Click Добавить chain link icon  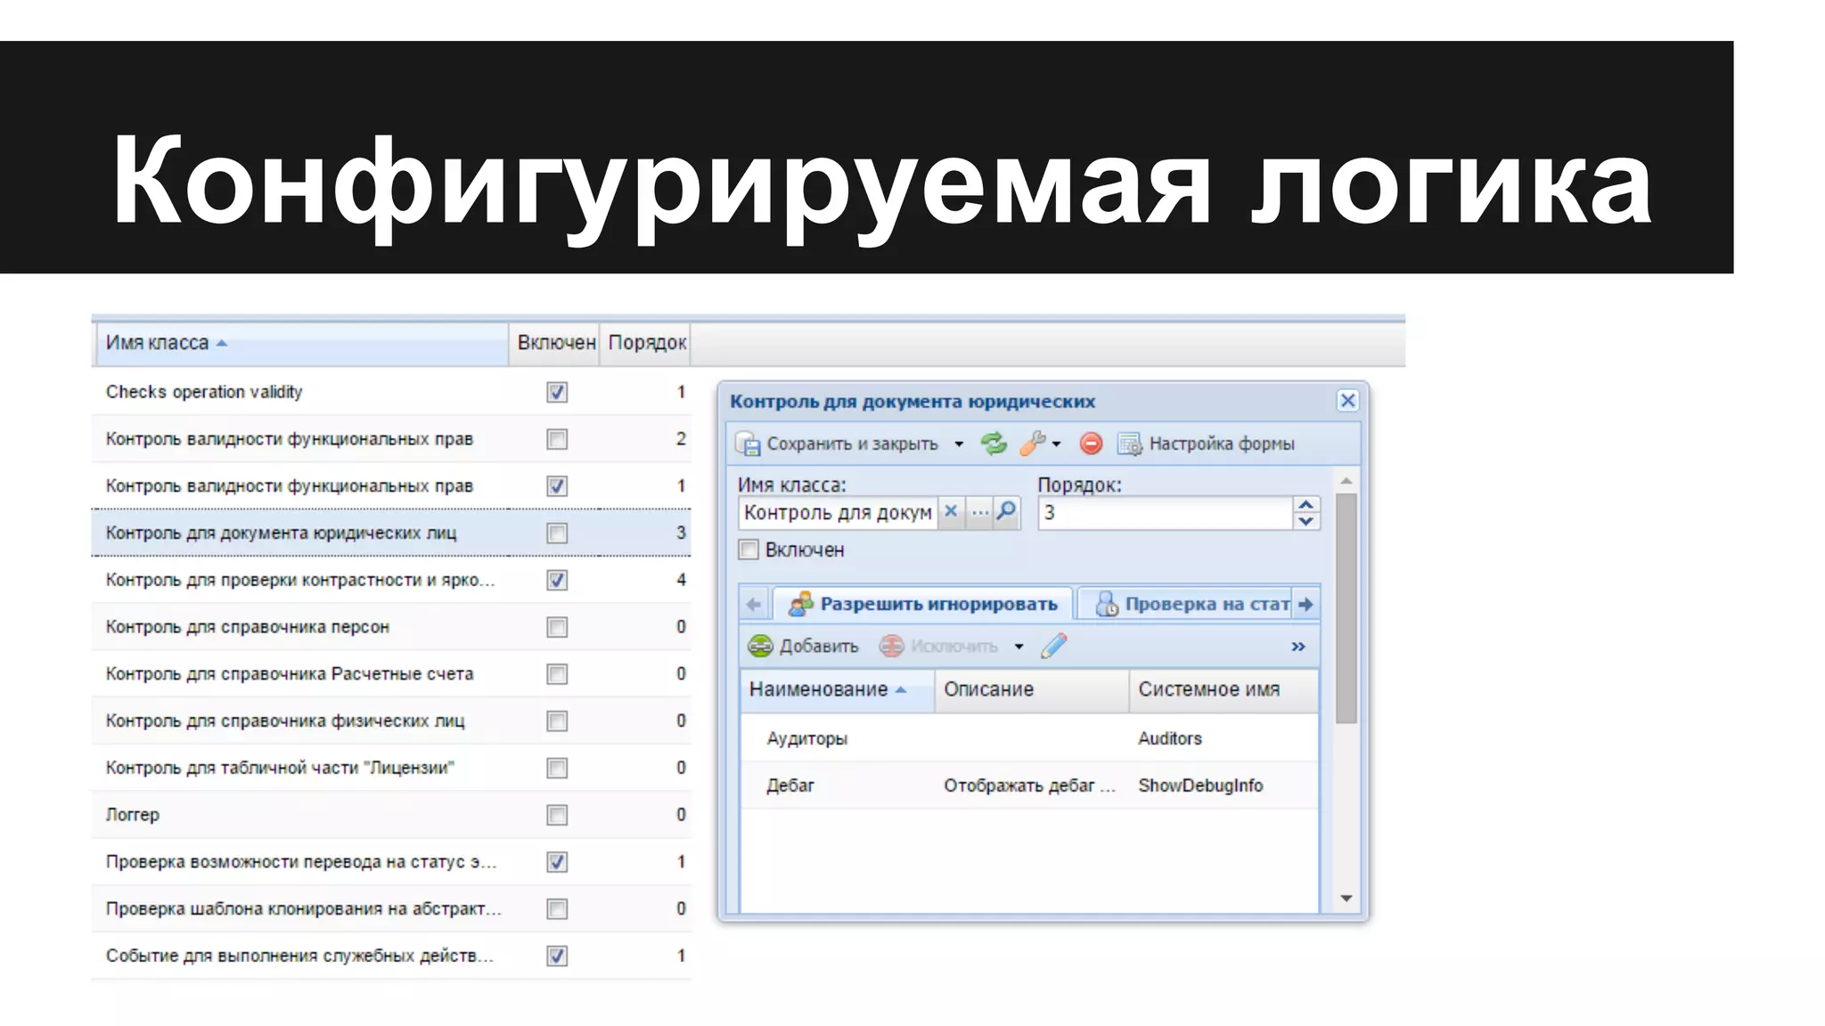click(760, 646)
